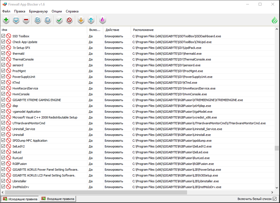Viewport: 280px width, 203px height.
Task: Click the block icon beside thermald
Action: pyautogui.click(x=9, y=54)
